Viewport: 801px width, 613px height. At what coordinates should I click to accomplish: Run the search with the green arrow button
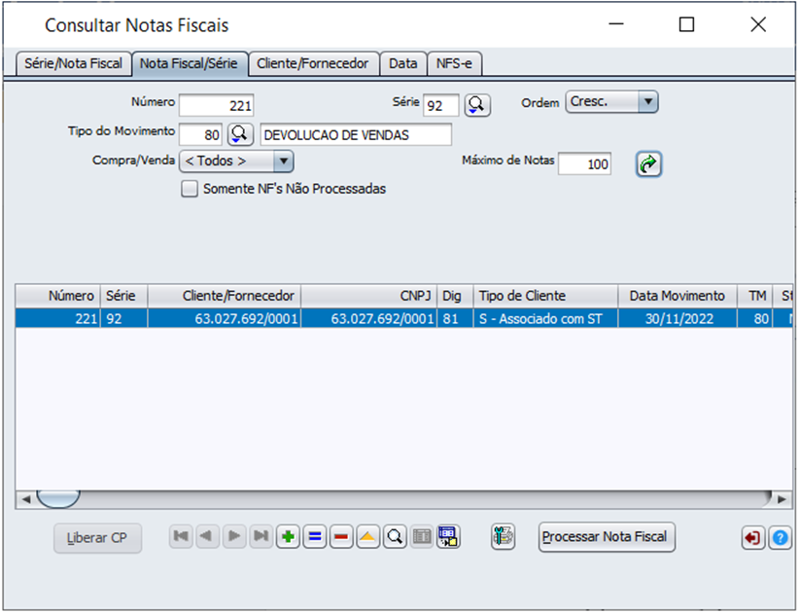click(648, 164)
